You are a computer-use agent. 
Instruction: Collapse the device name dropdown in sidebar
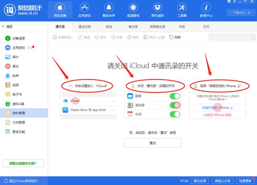pos(3,27)
